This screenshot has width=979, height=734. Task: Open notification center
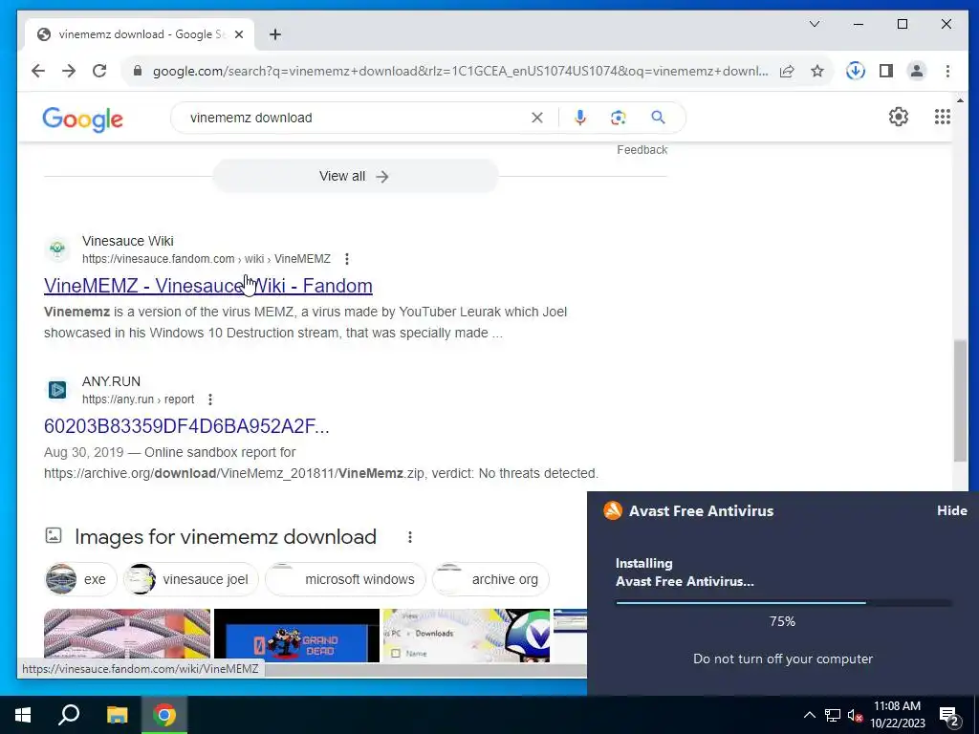click(949, 717)
